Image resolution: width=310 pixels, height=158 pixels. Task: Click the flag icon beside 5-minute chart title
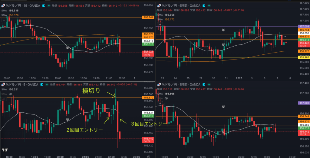(x=41, y=85)
